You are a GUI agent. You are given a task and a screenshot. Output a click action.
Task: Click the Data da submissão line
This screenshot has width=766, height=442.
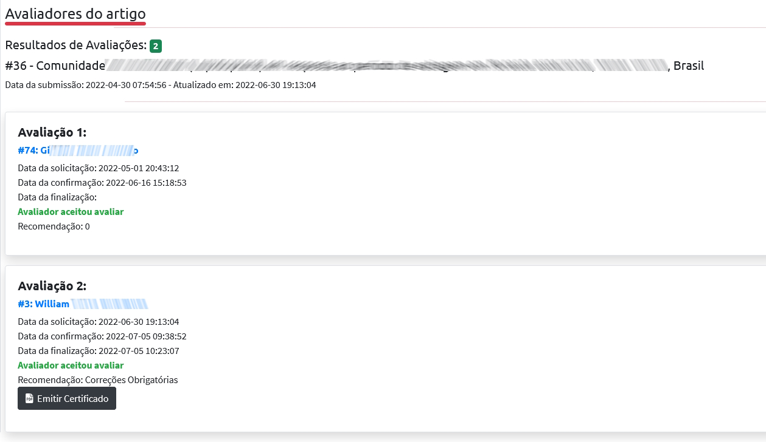[160, 85]
